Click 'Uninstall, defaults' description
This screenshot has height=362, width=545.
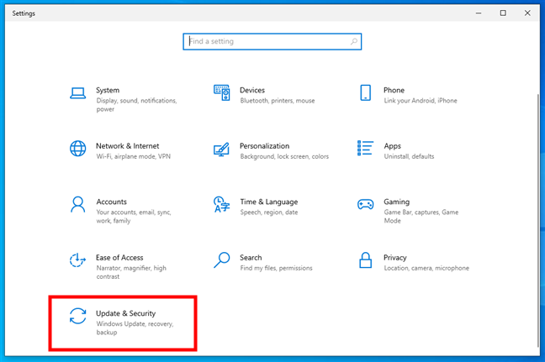[x=409, y=156]
